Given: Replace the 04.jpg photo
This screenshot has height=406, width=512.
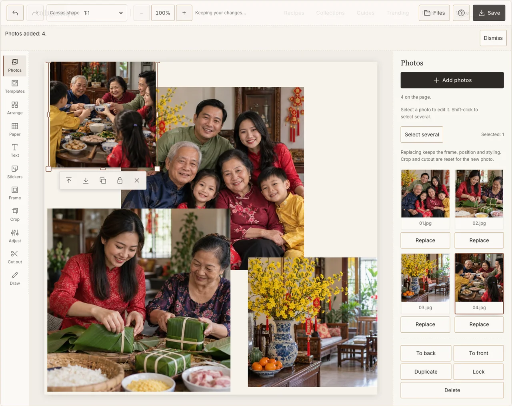Looking at the screenshot, I should [x=479, y=324].
